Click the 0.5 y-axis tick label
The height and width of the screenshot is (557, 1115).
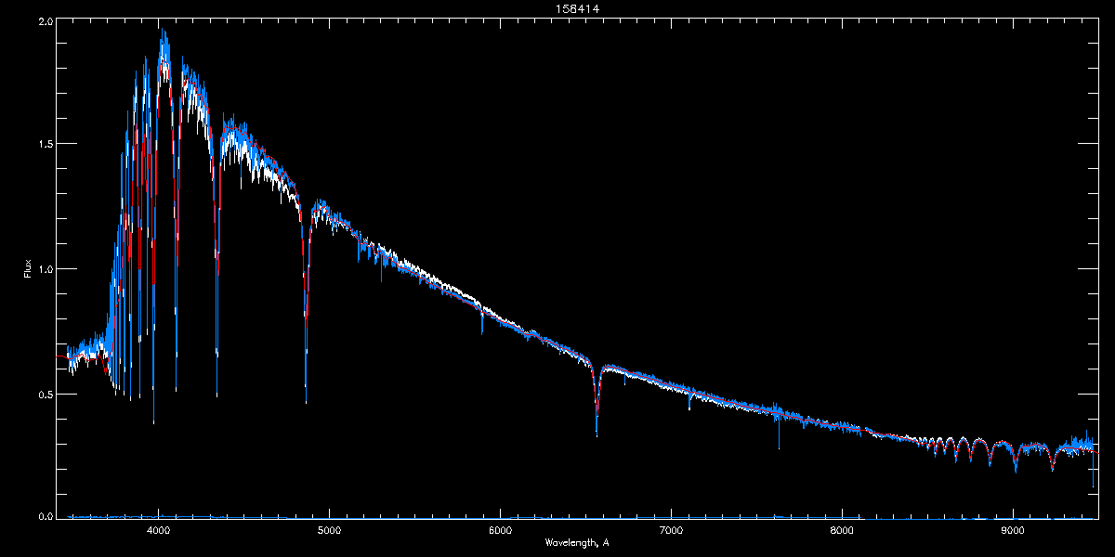coord(45,394)
